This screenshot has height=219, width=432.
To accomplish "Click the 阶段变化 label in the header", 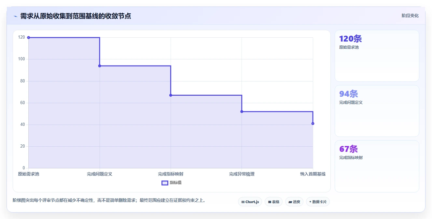I will click(x=410, y=16).
